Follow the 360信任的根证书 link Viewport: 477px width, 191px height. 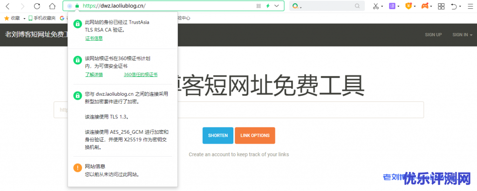(x=140, y=74)
